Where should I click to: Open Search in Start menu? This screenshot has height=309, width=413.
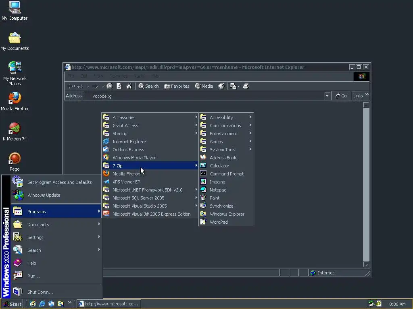click(56, 250)
